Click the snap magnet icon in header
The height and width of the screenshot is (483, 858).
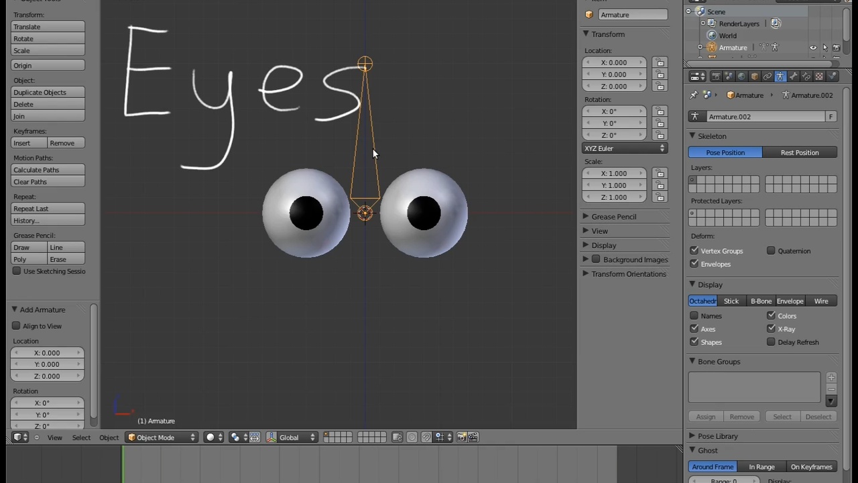point(426,437)
